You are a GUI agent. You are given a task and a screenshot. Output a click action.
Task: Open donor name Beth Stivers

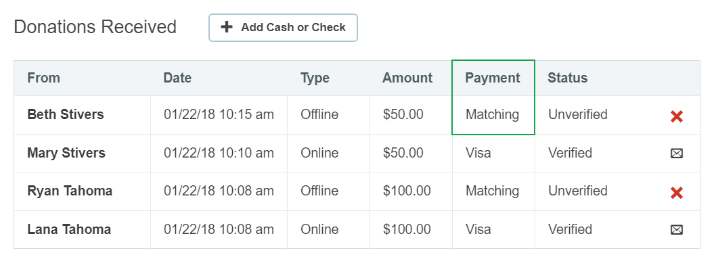(x=66, y=114)
